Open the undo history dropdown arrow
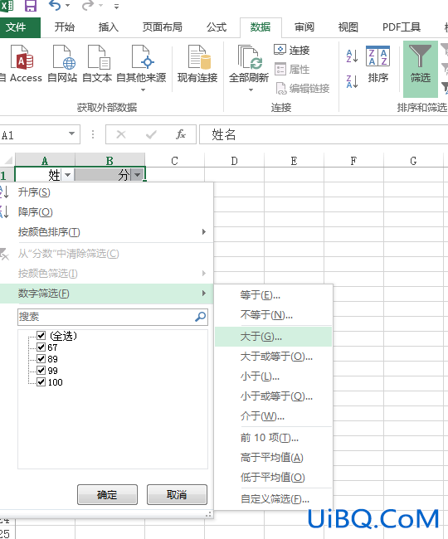Viewport: 448px width, 539px height. 68,6
